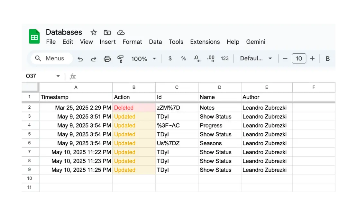Open the Extensions menu

(x=205, y=42)
